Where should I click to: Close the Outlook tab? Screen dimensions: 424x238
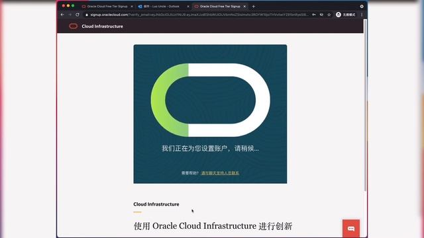(x=188, y=6)
